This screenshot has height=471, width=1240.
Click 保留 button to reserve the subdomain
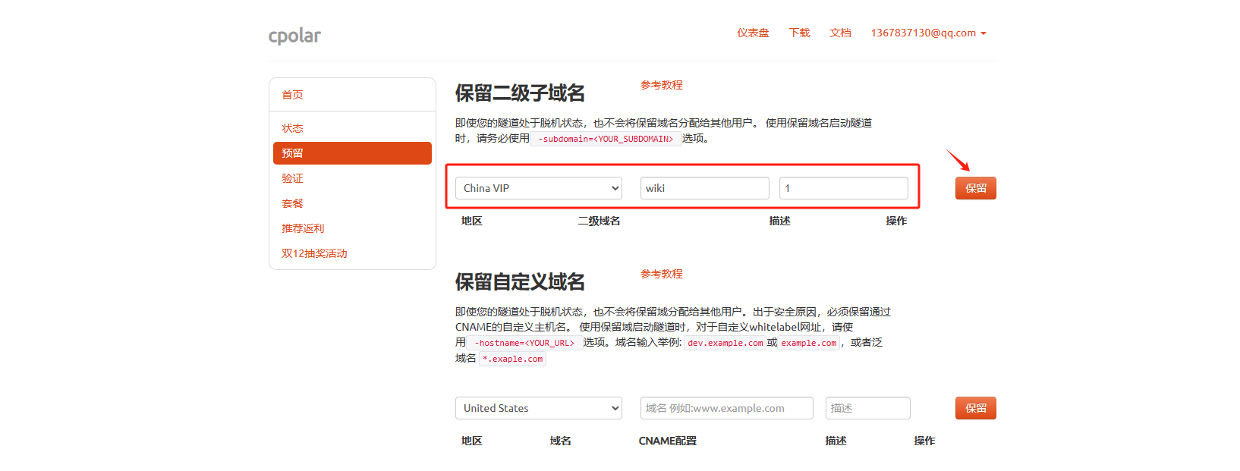coord(975,188)
